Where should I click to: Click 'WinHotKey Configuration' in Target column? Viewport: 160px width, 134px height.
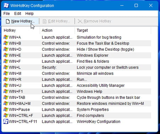coord(98,122)
